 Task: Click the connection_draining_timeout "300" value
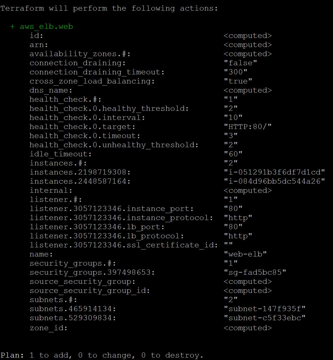[x=236, y=72]
